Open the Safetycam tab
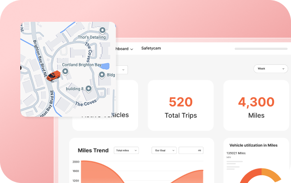 pos(151,48)
